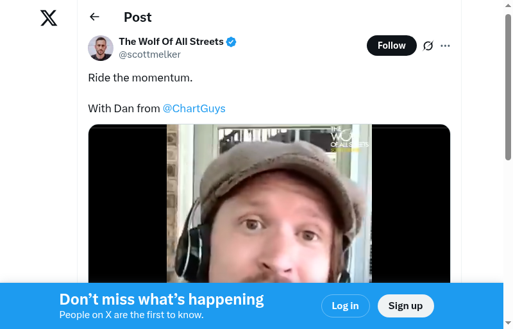513x329 pixels.
Task: Click the Post page heading
Action: coord(137,17)
